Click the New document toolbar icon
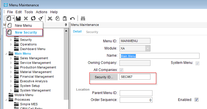Image resolution: width=207 pixels, height=109 pixels. click(x=9, y=18)
